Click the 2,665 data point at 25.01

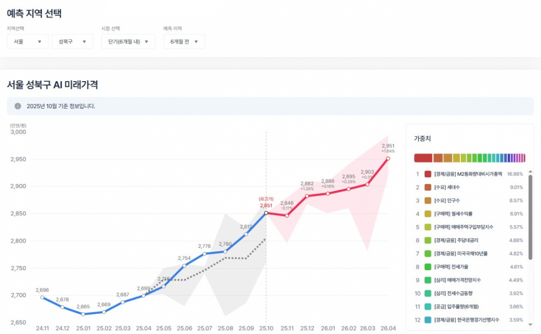(x=83, y=314)
